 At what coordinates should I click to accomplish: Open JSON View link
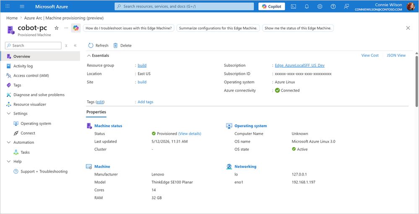click(x=396, y=55)
